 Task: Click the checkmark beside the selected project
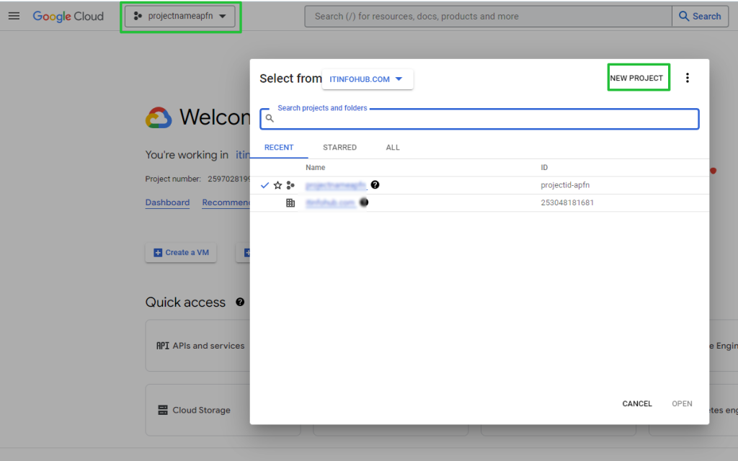coord(265,185)
